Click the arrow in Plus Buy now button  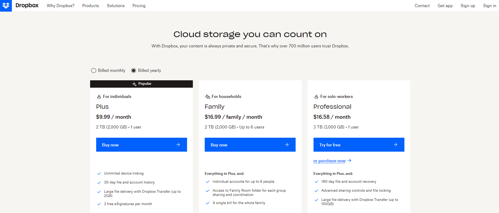pos(178,145)
